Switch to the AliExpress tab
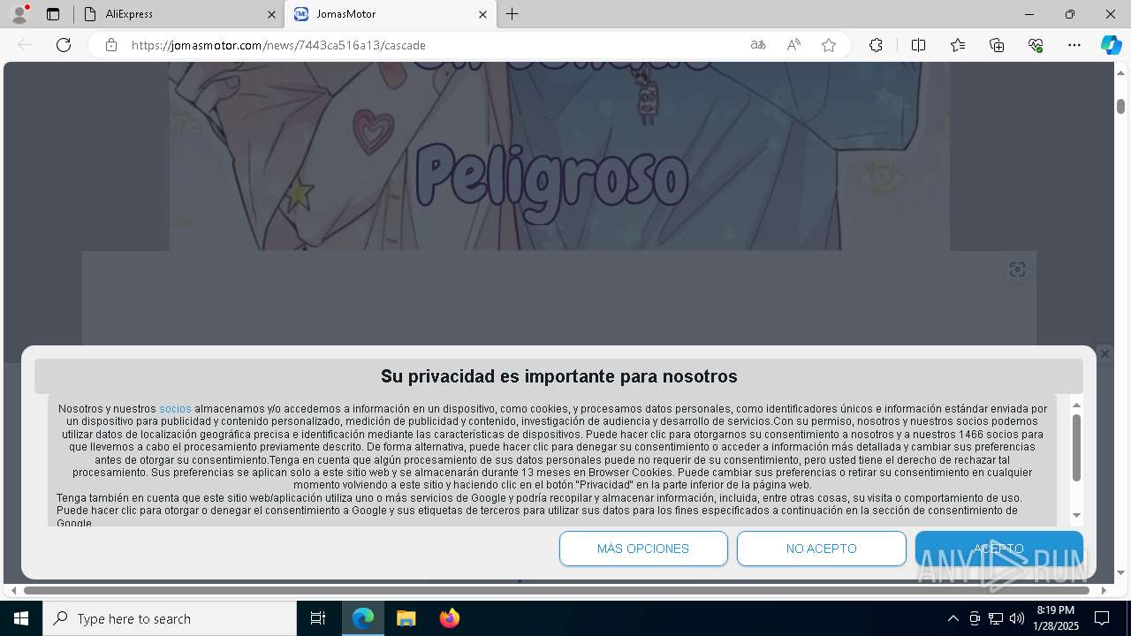Image resolution: width=1131 pixels, height=636 pixels. click(177, 14)
